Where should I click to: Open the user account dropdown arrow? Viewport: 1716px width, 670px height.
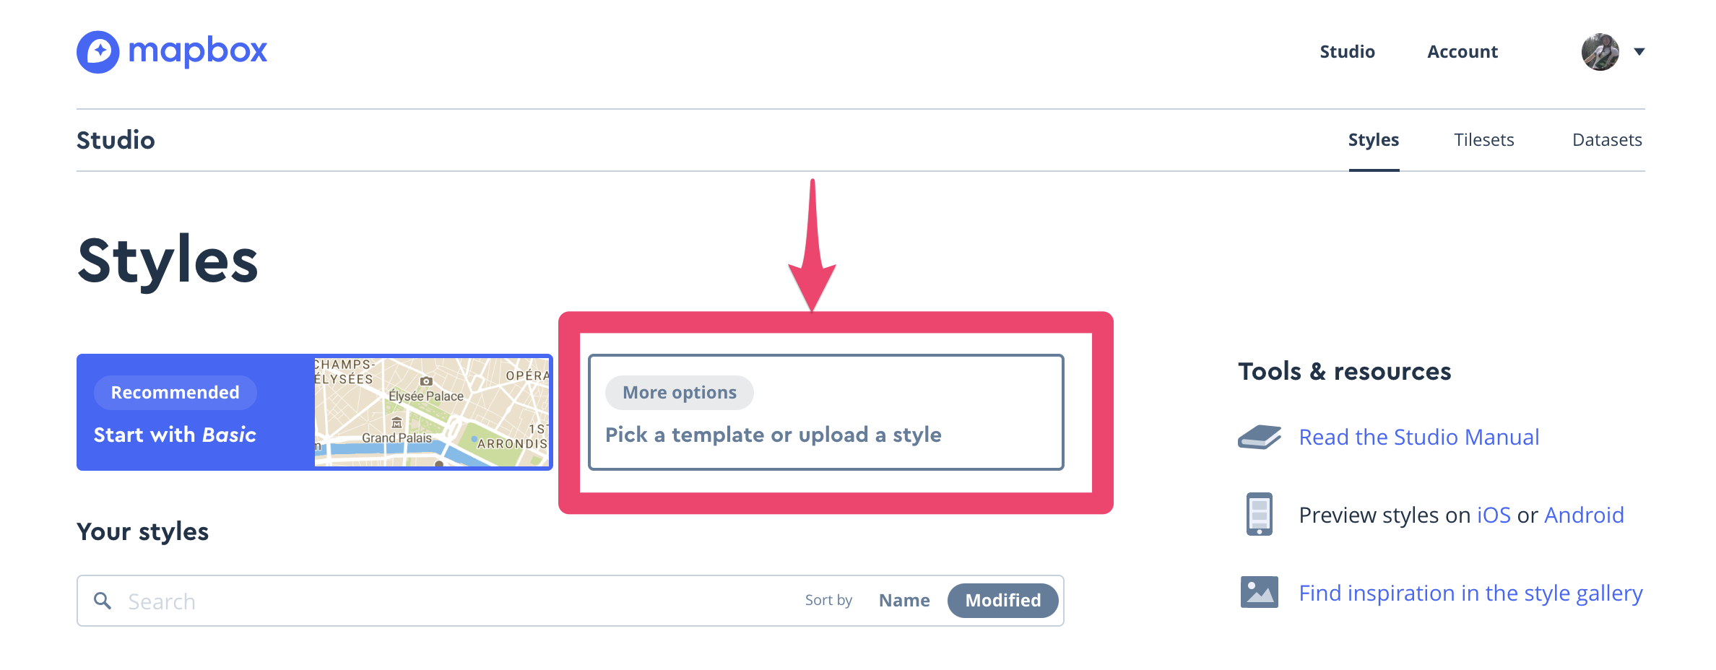(1639, 52)
